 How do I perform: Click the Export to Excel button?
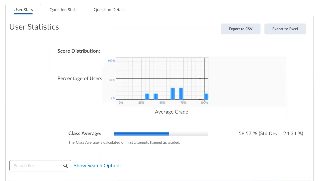pyautogui.click(x=285, y=29)
